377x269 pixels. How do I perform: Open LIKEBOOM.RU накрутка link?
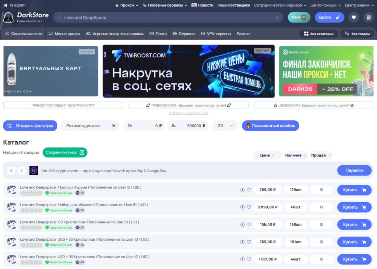(314, 105)
